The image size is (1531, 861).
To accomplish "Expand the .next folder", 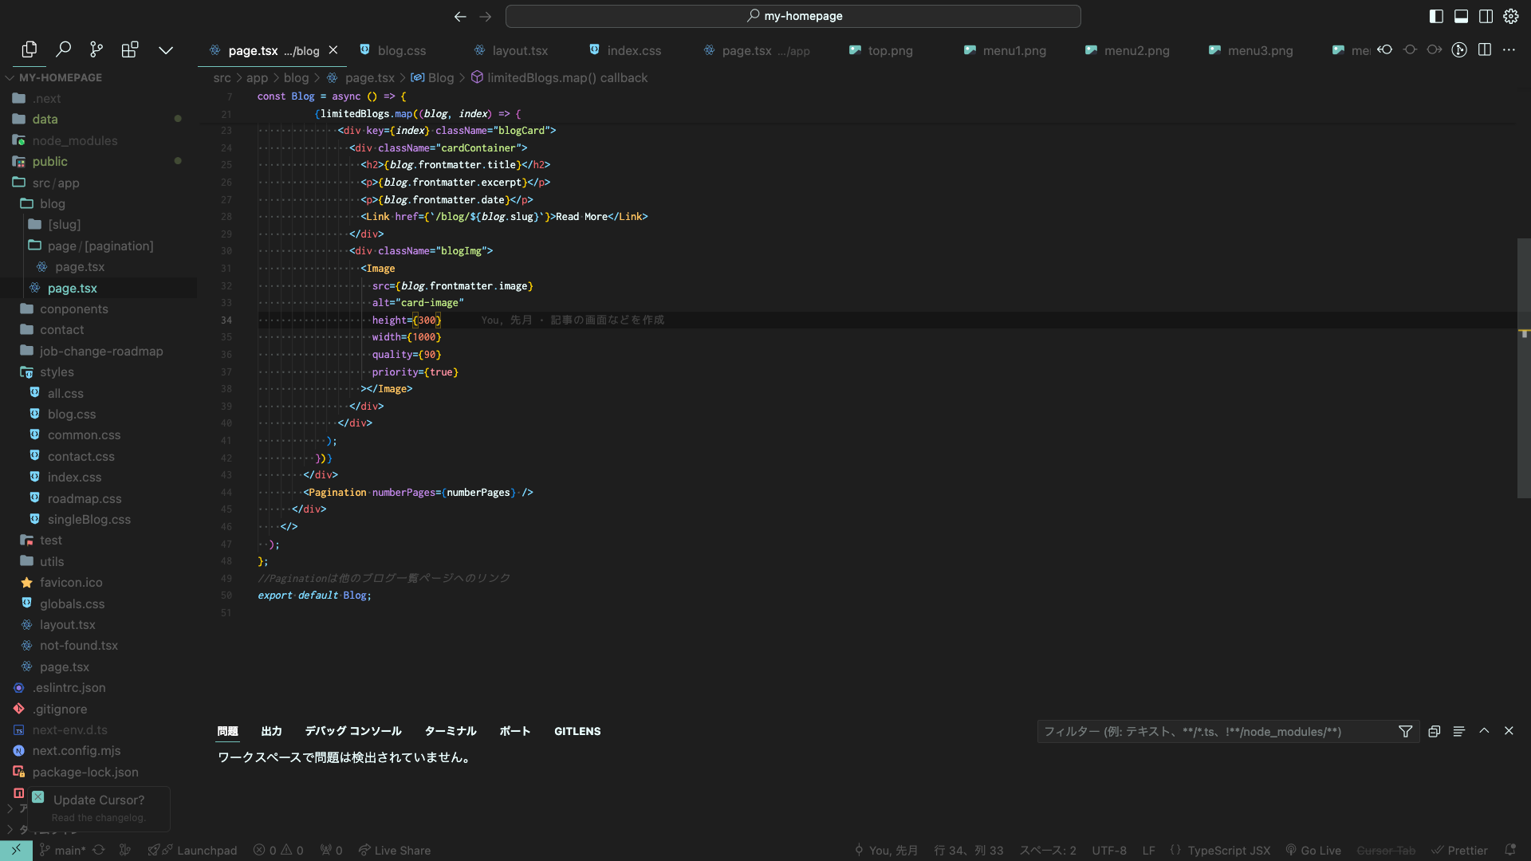I will 47,98.
